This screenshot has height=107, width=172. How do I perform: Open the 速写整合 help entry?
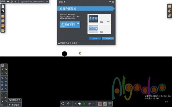click(x=15, y=105)
